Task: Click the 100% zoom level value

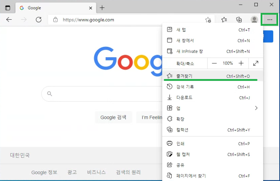Action: [228, 63]
